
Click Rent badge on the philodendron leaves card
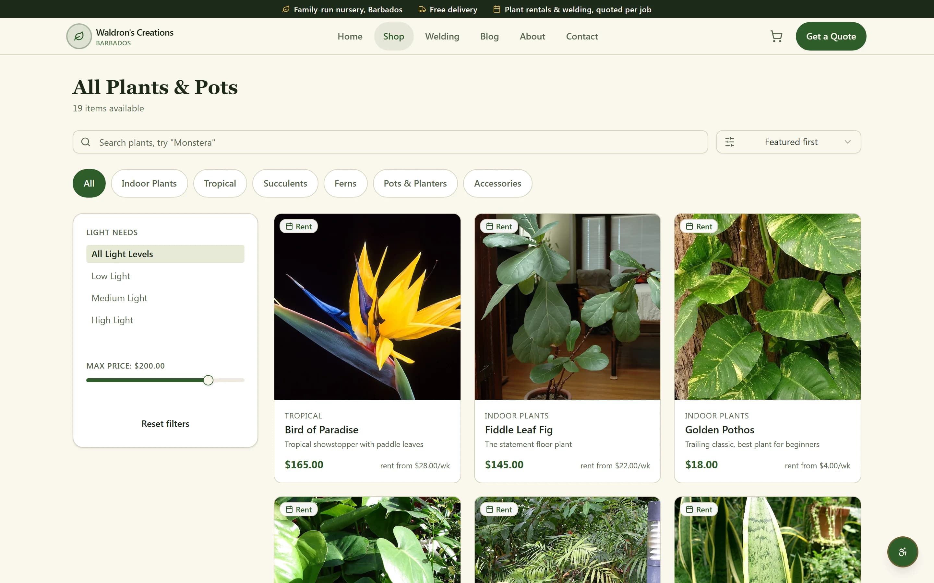299,509
